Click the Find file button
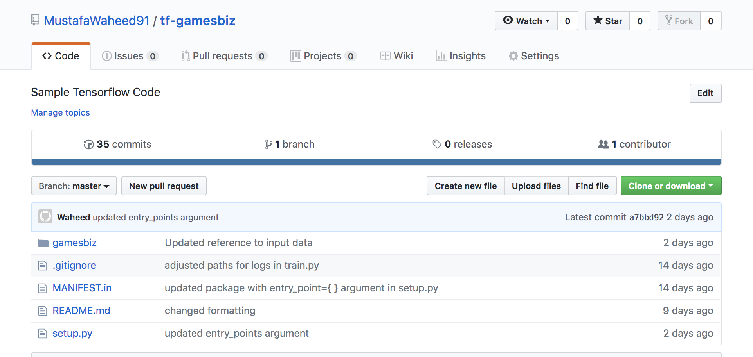Image resolution: width=753 pixels, height=357 pixels. [x=592, y=186]
